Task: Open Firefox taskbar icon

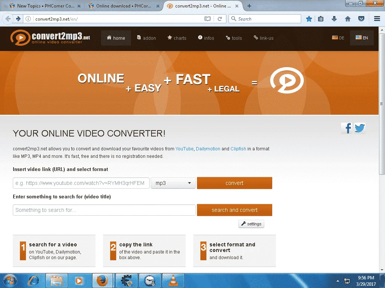Action: (102, 280)
